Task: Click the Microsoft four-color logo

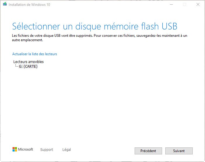Action: pos(15,149)
